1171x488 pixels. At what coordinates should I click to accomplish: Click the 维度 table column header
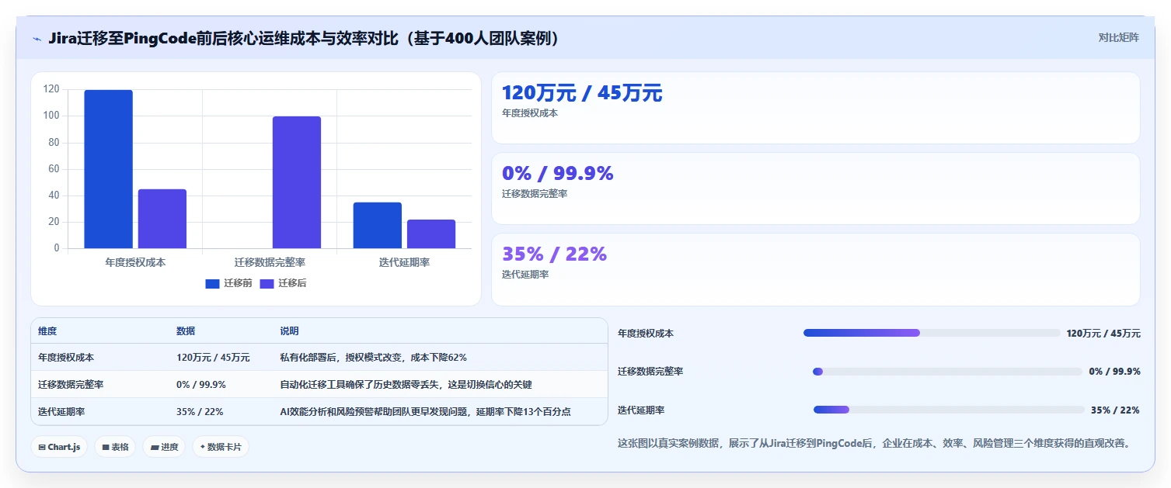(47, 331)
